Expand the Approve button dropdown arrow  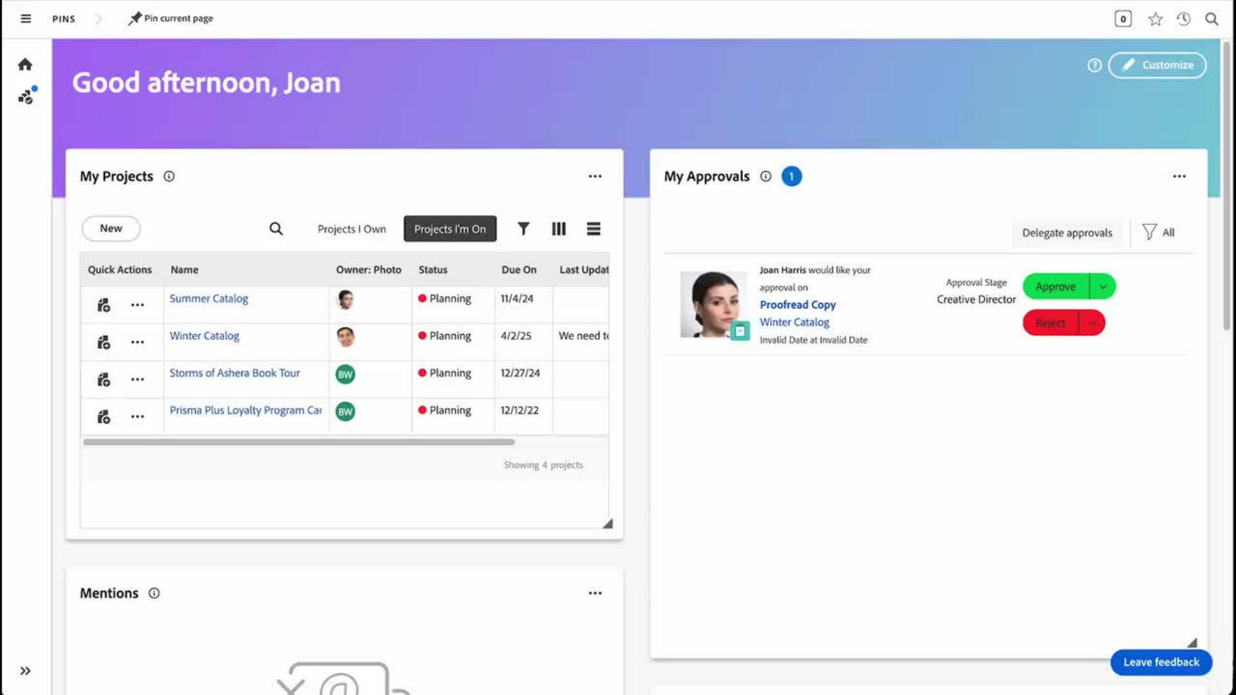click(x=1103, y=287)
